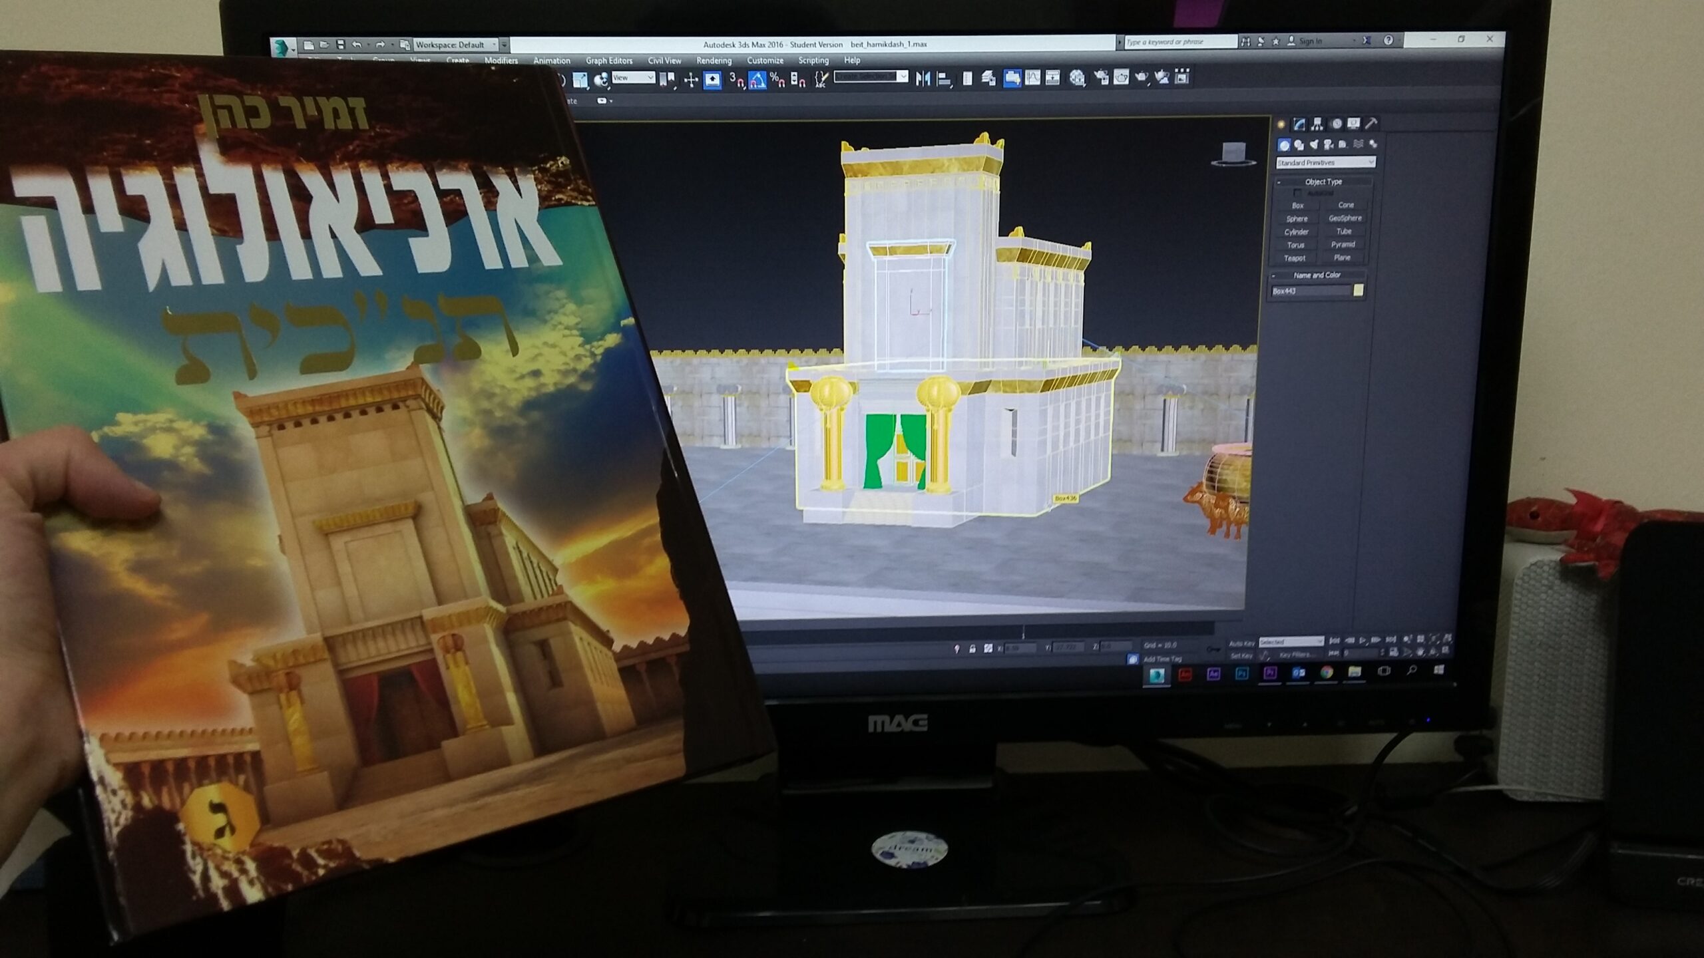Click the Cylinder primitive button
The width and height of the screenshot is (1704, 958).
tap(1296, 232)
